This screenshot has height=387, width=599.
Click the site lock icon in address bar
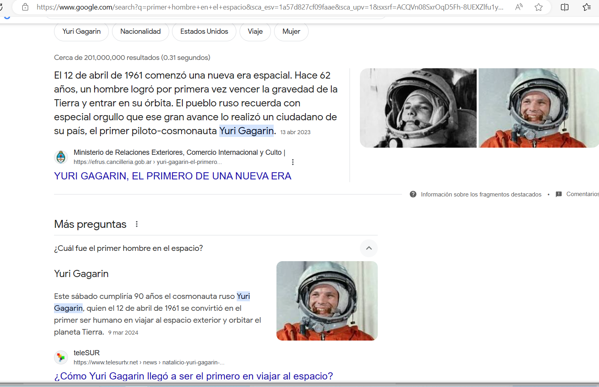tap(25, 7)
